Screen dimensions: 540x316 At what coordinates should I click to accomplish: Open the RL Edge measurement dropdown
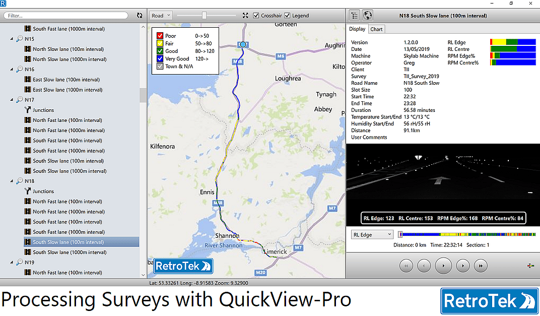tap(372, 235)
